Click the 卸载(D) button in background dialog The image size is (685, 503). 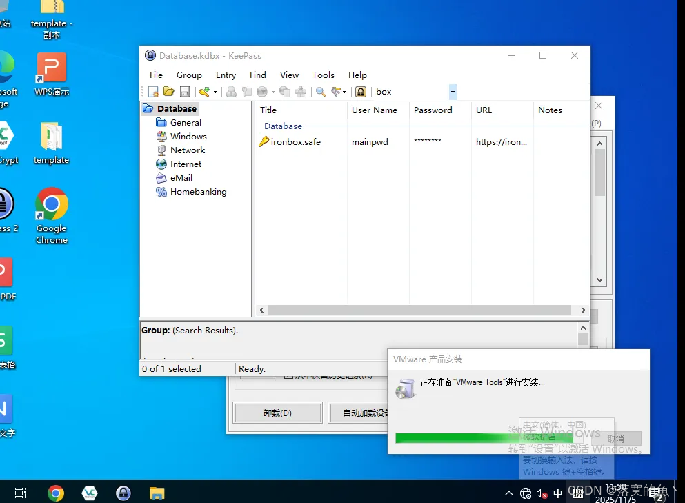tap(278, 413)
